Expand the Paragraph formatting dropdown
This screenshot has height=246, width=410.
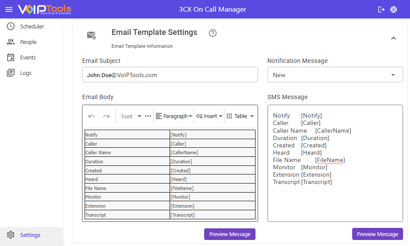[174, 116]
